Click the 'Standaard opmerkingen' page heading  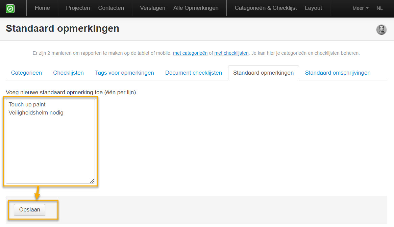pos(62,29)
